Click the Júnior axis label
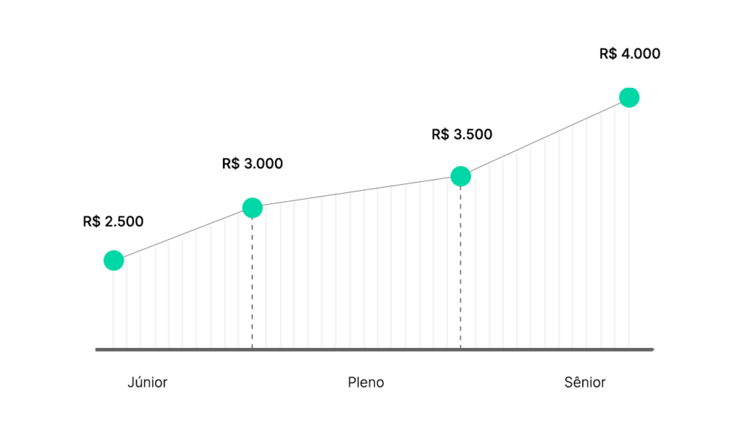749x421 pixels. (x=147, y=382)
